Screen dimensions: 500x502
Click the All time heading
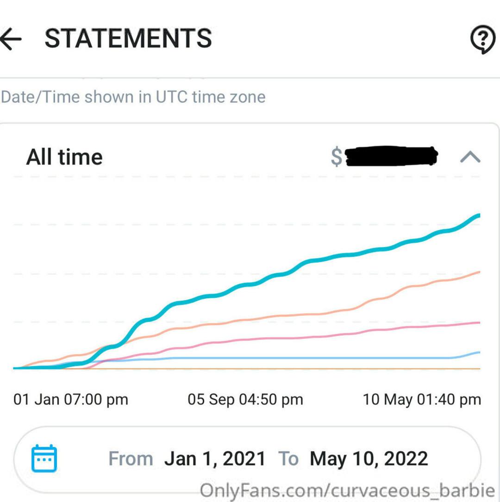click(x=64, y=157)
